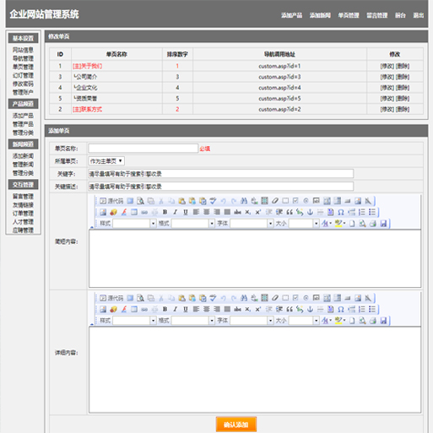Insert special character (Ω) in the 简短内容 editor
433x433 pixels.
pos(341,212)
